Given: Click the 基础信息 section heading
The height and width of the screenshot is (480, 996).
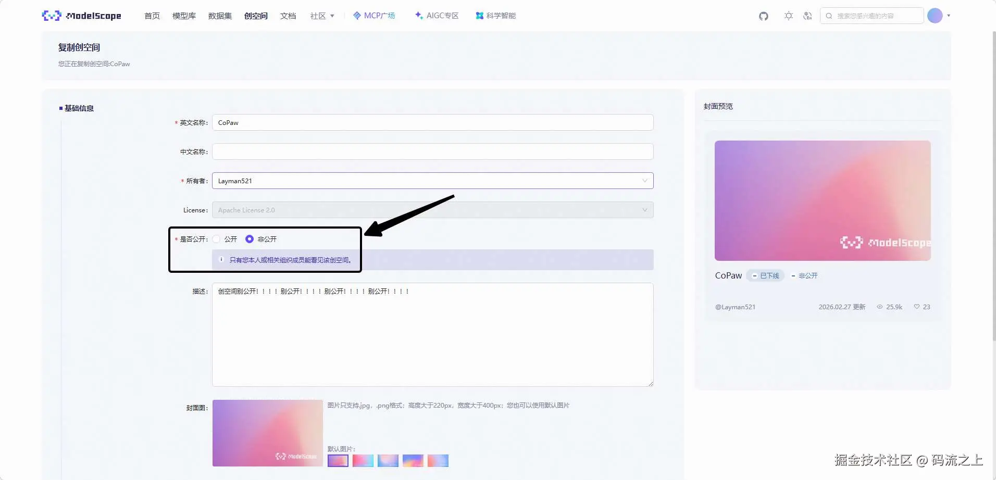Looking at the screenshot, I should click(79, 108).
